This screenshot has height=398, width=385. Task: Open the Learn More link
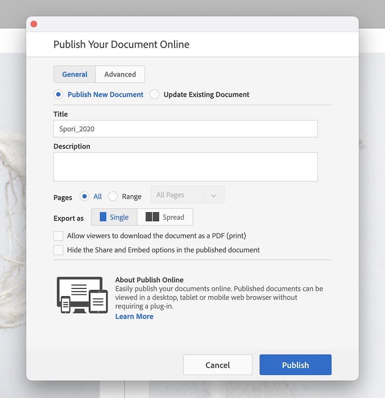[135, 316]
